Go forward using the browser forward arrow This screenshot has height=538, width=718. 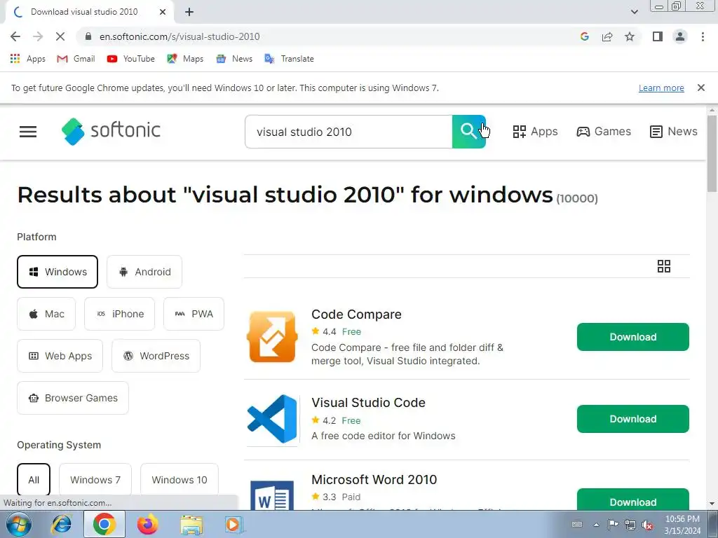coord(38,36)
